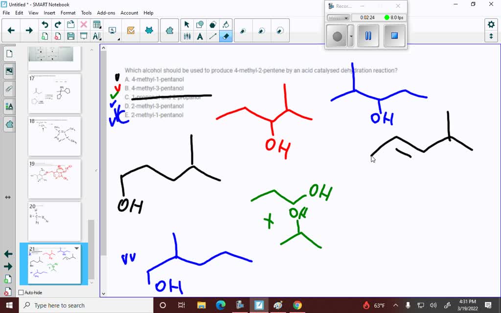Click the Undo icon
Screen dimensions: 501x313
tap(45, 23)
